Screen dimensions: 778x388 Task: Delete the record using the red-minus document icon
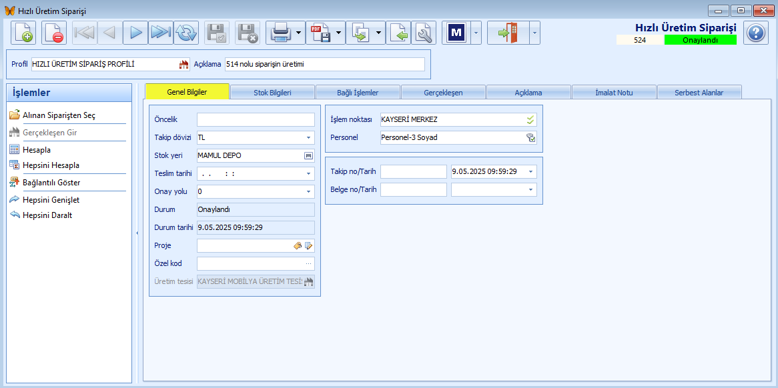54,33
